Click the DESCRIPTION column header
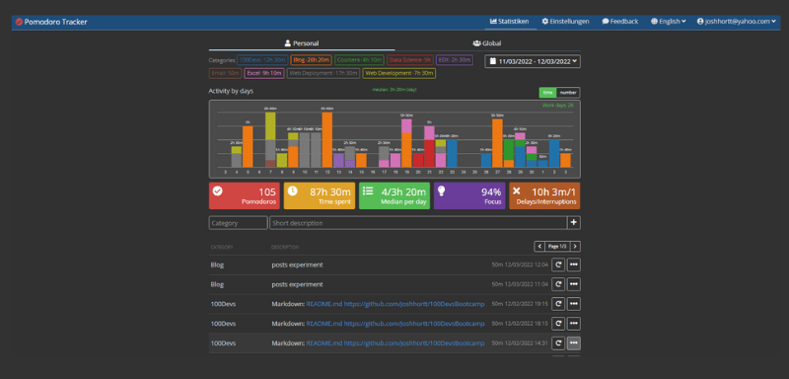 [x=285, y=247]
